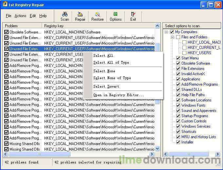Click options panel scroll left arrow
Image resolution: width=223 pixels, height=170 pixels.
166,154
